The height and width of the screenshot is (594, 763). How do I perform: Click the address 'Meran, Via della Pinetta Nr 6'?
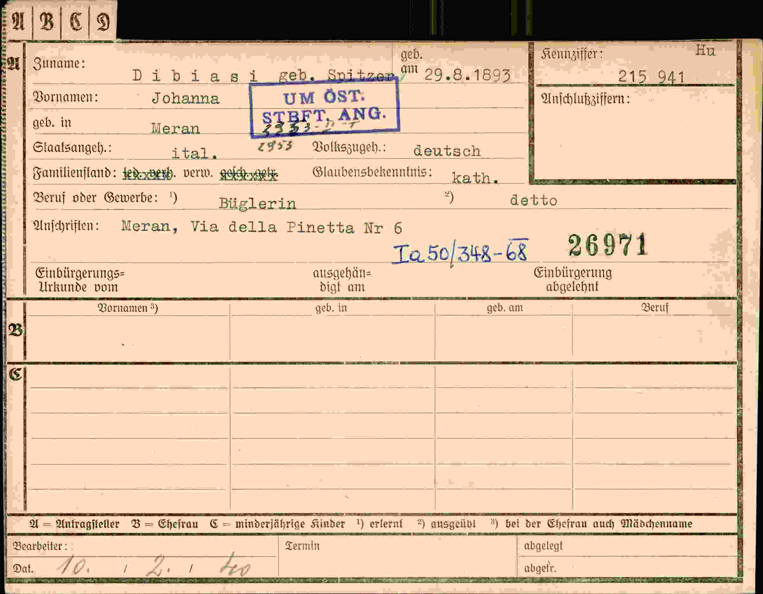coord(262,227)
